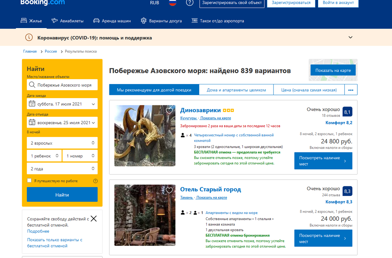Click the search magnifier icon
Image resolution: width=392 pixels, height=258 pixels.
click(32, 85)
